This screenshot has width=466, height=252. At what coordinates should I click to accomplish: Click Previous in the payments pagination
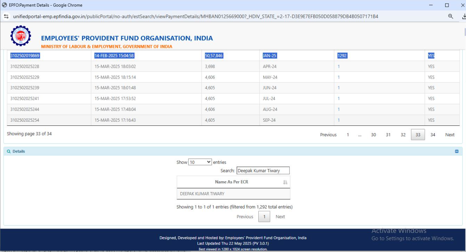tap(328, 135)
